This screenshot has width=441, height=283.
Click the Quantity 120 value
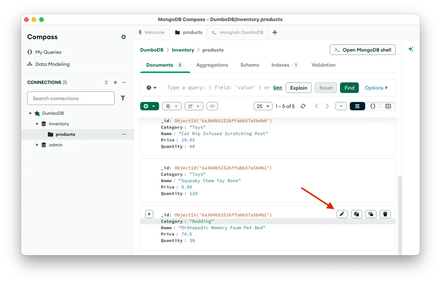[193, 193]
